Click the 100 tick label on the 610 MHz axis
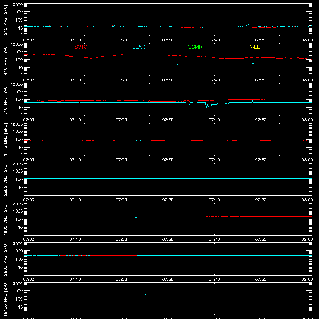Screen dimensions: 319x319 click(19, 100)
